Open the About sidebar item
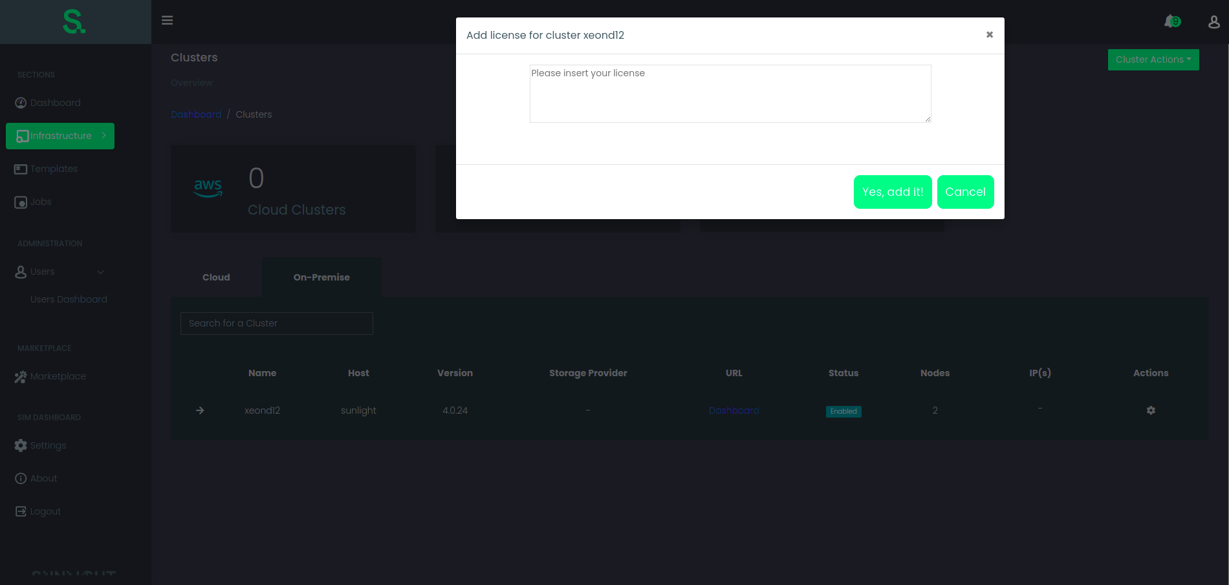Screen dimensions: 1229x585 click(43, 478)
